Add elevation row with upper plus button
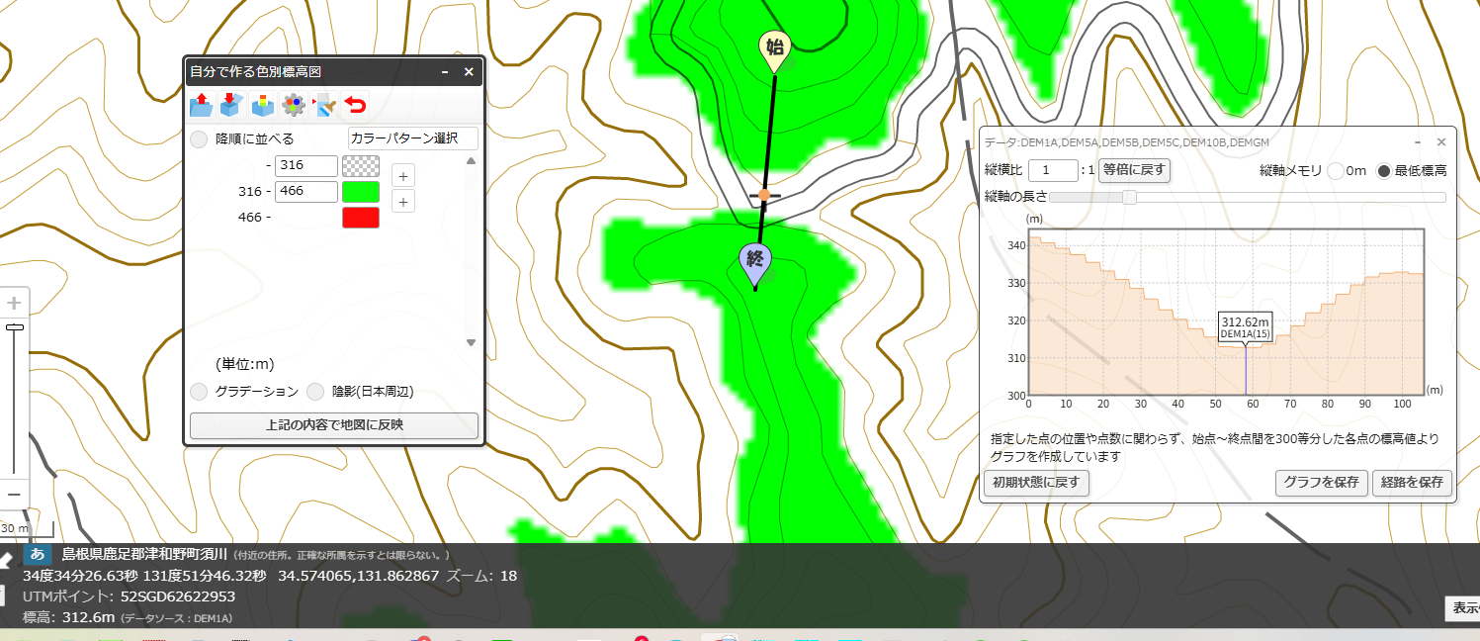Screen dimensions: 1480x641 tap(402, 176)
